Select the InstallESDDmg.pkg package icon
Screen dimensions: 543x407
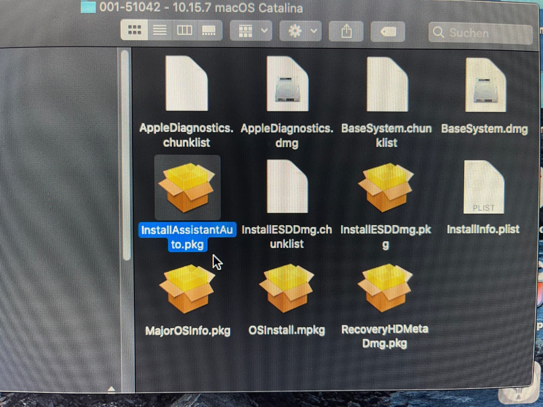[386, 187]
